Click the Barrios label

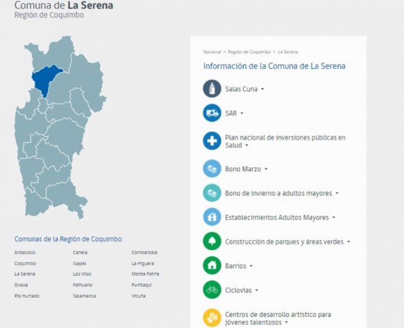[235, 266]
